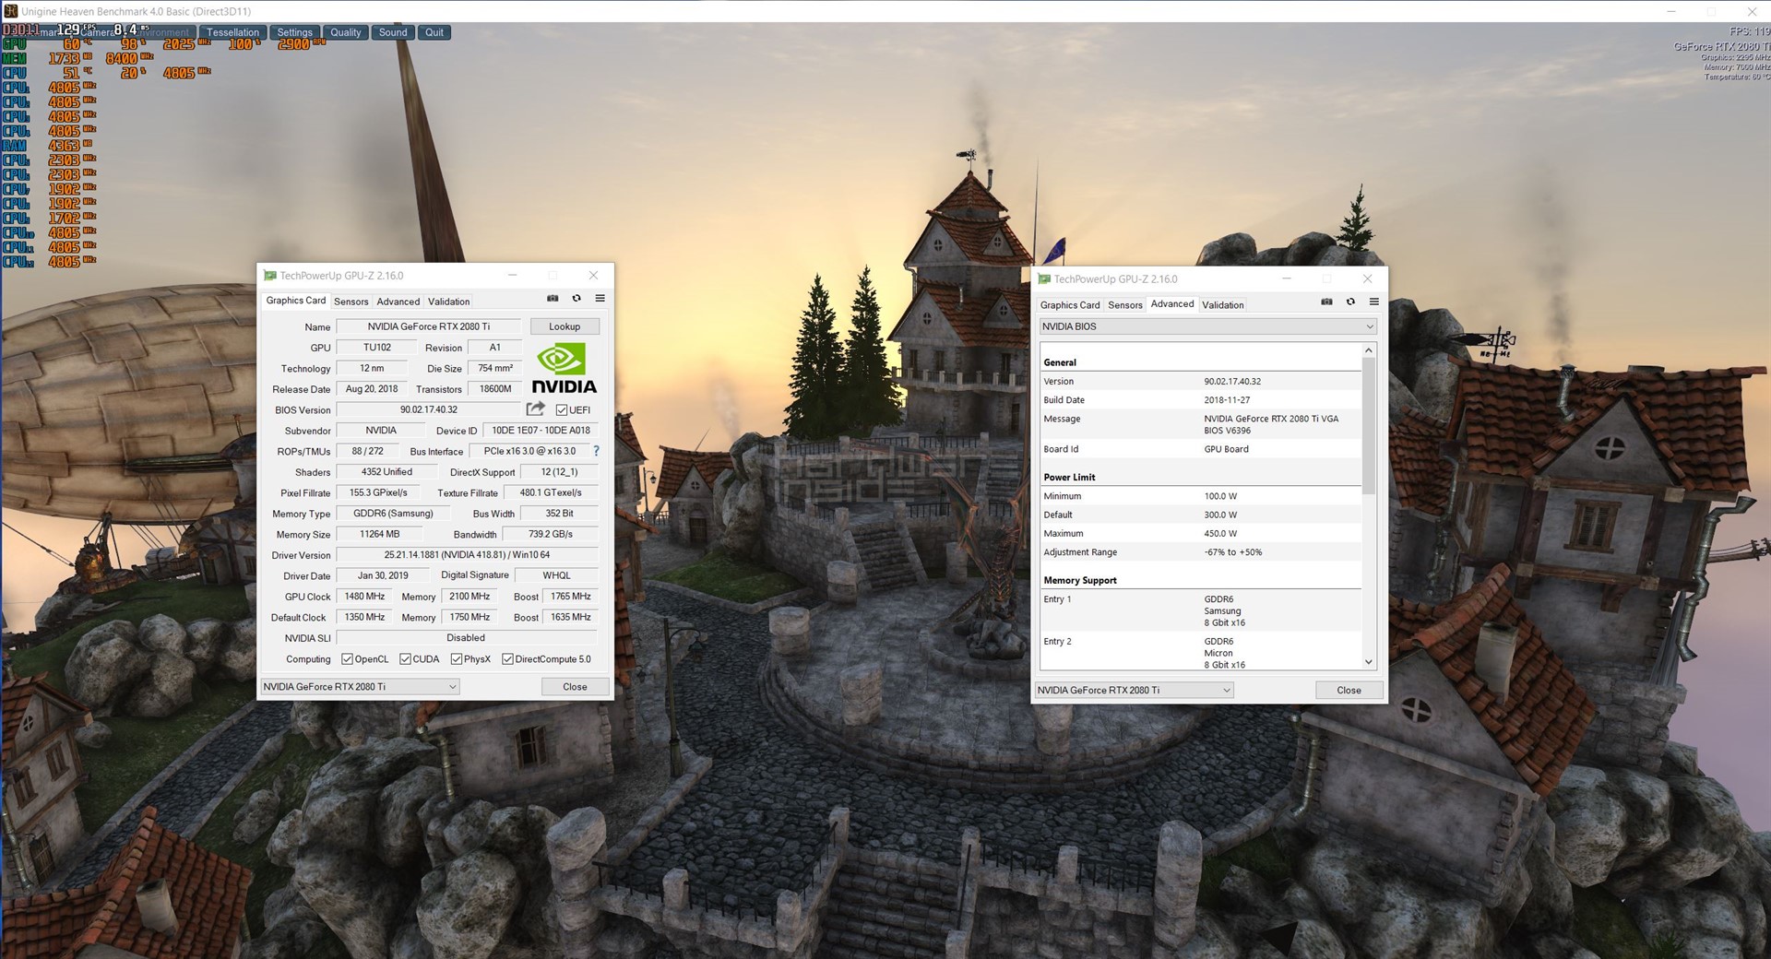The width and height of the screenshot is (1771, 959).
Task: Minimize the right GPU-Z window
Action: [x=1286, y=278]
